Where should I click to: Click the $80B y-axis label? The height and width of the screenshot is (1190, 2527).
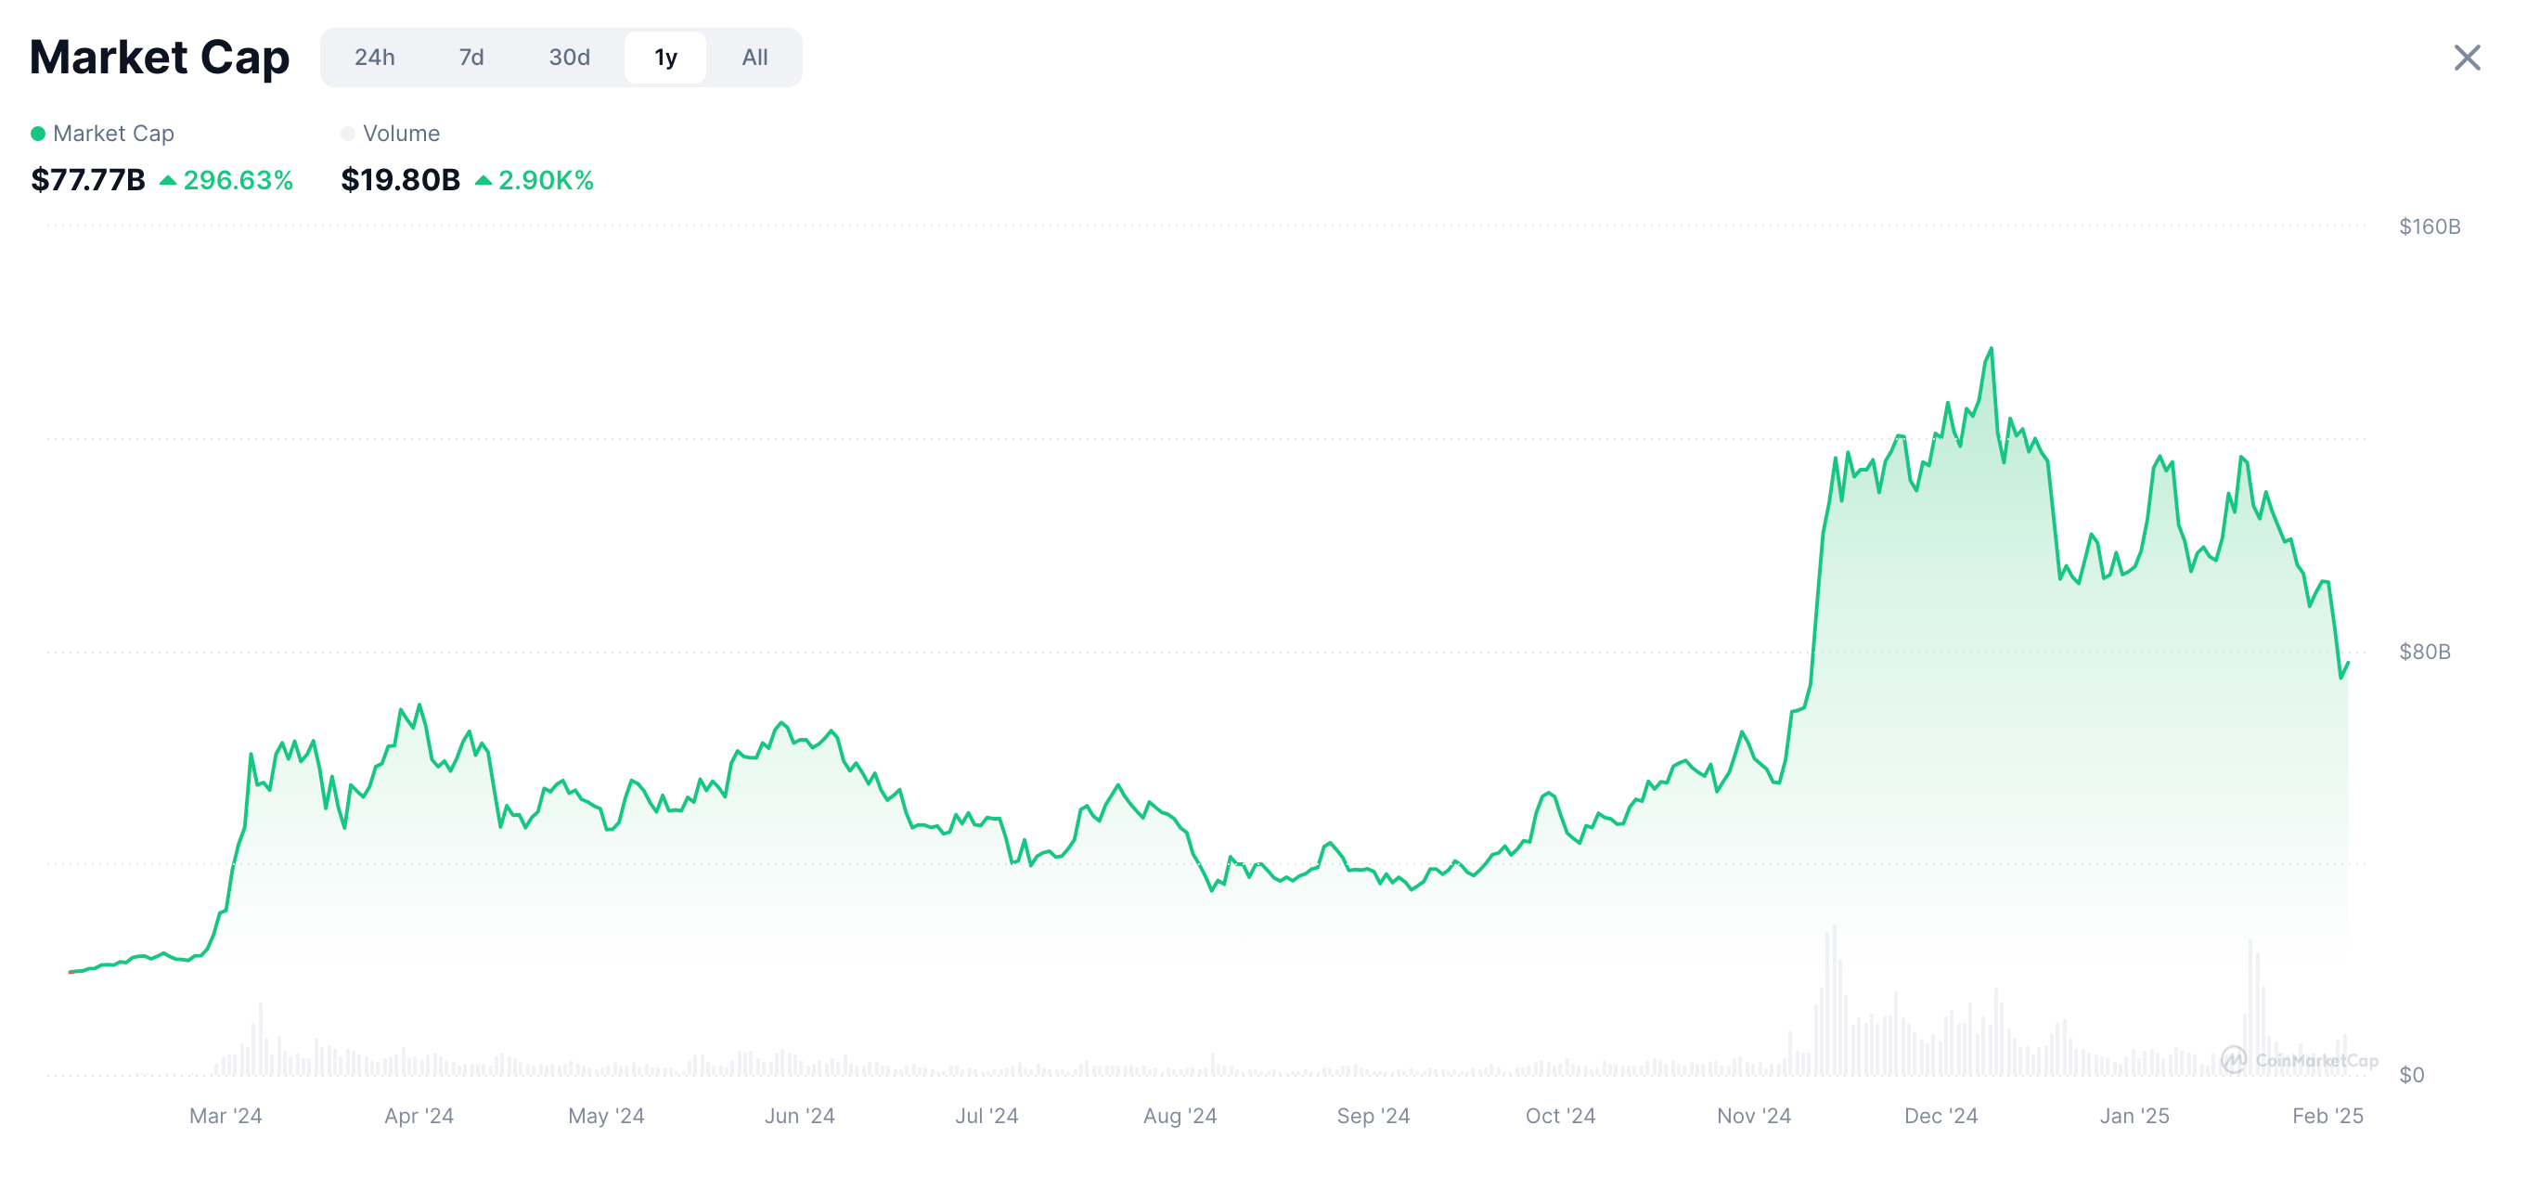[x=2424, y=652]
